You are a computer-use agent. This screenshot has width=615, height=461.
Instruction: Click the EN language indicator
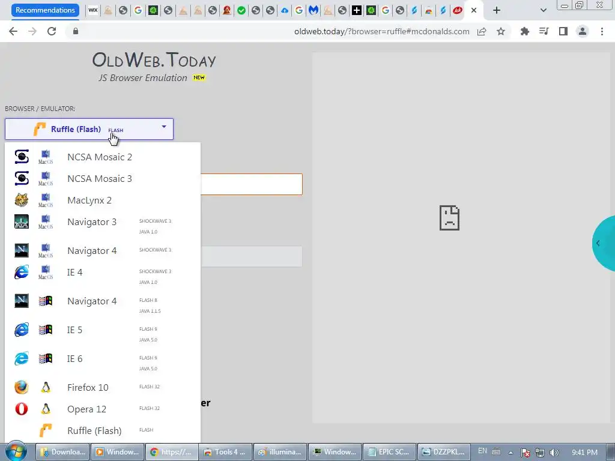pyautogui.click(x=482, y=451)
